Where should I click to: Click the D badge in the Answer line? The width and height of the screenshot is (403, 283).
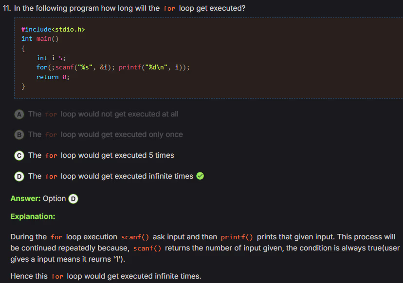[x=73, y=199]
